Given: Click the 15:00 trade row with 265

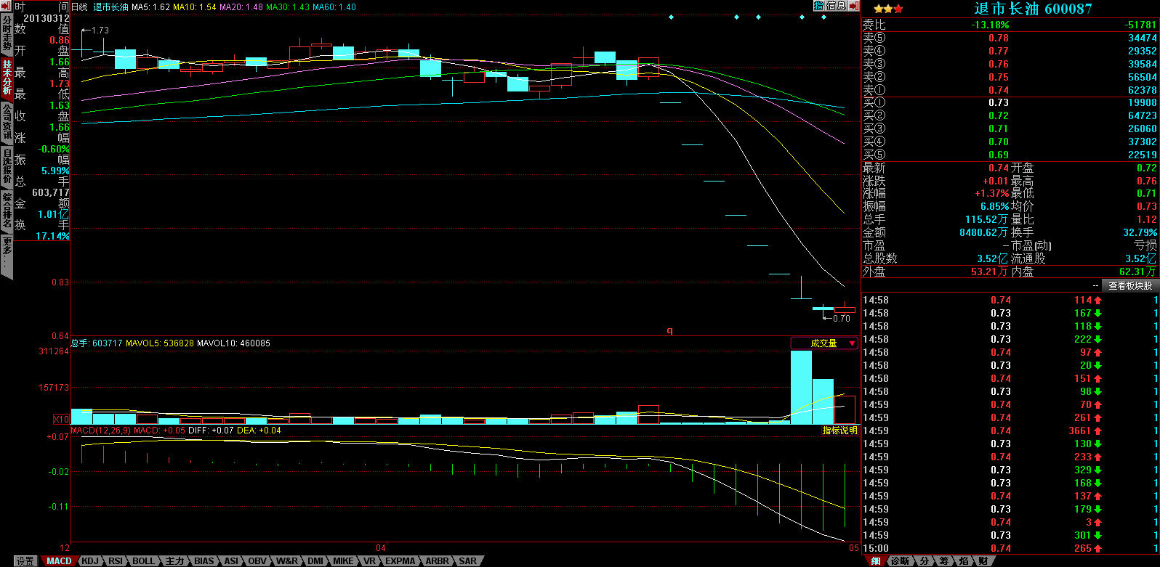Looking at the screenshot, I should click(1010, 548).
